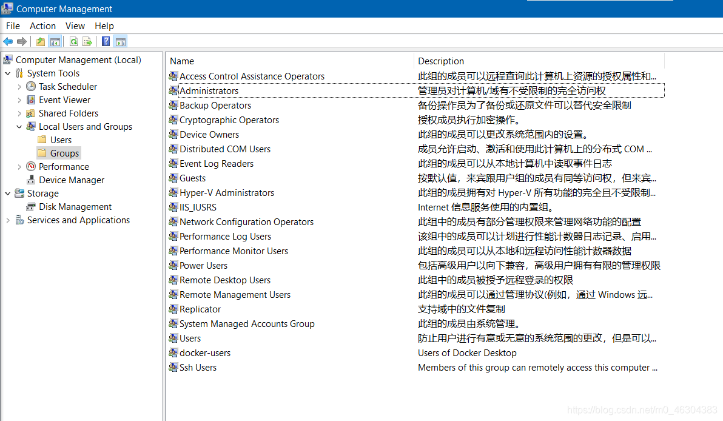This screenshot has height=421, width=723.
Task: Open the File menu
Action: (x=13, y=26)
